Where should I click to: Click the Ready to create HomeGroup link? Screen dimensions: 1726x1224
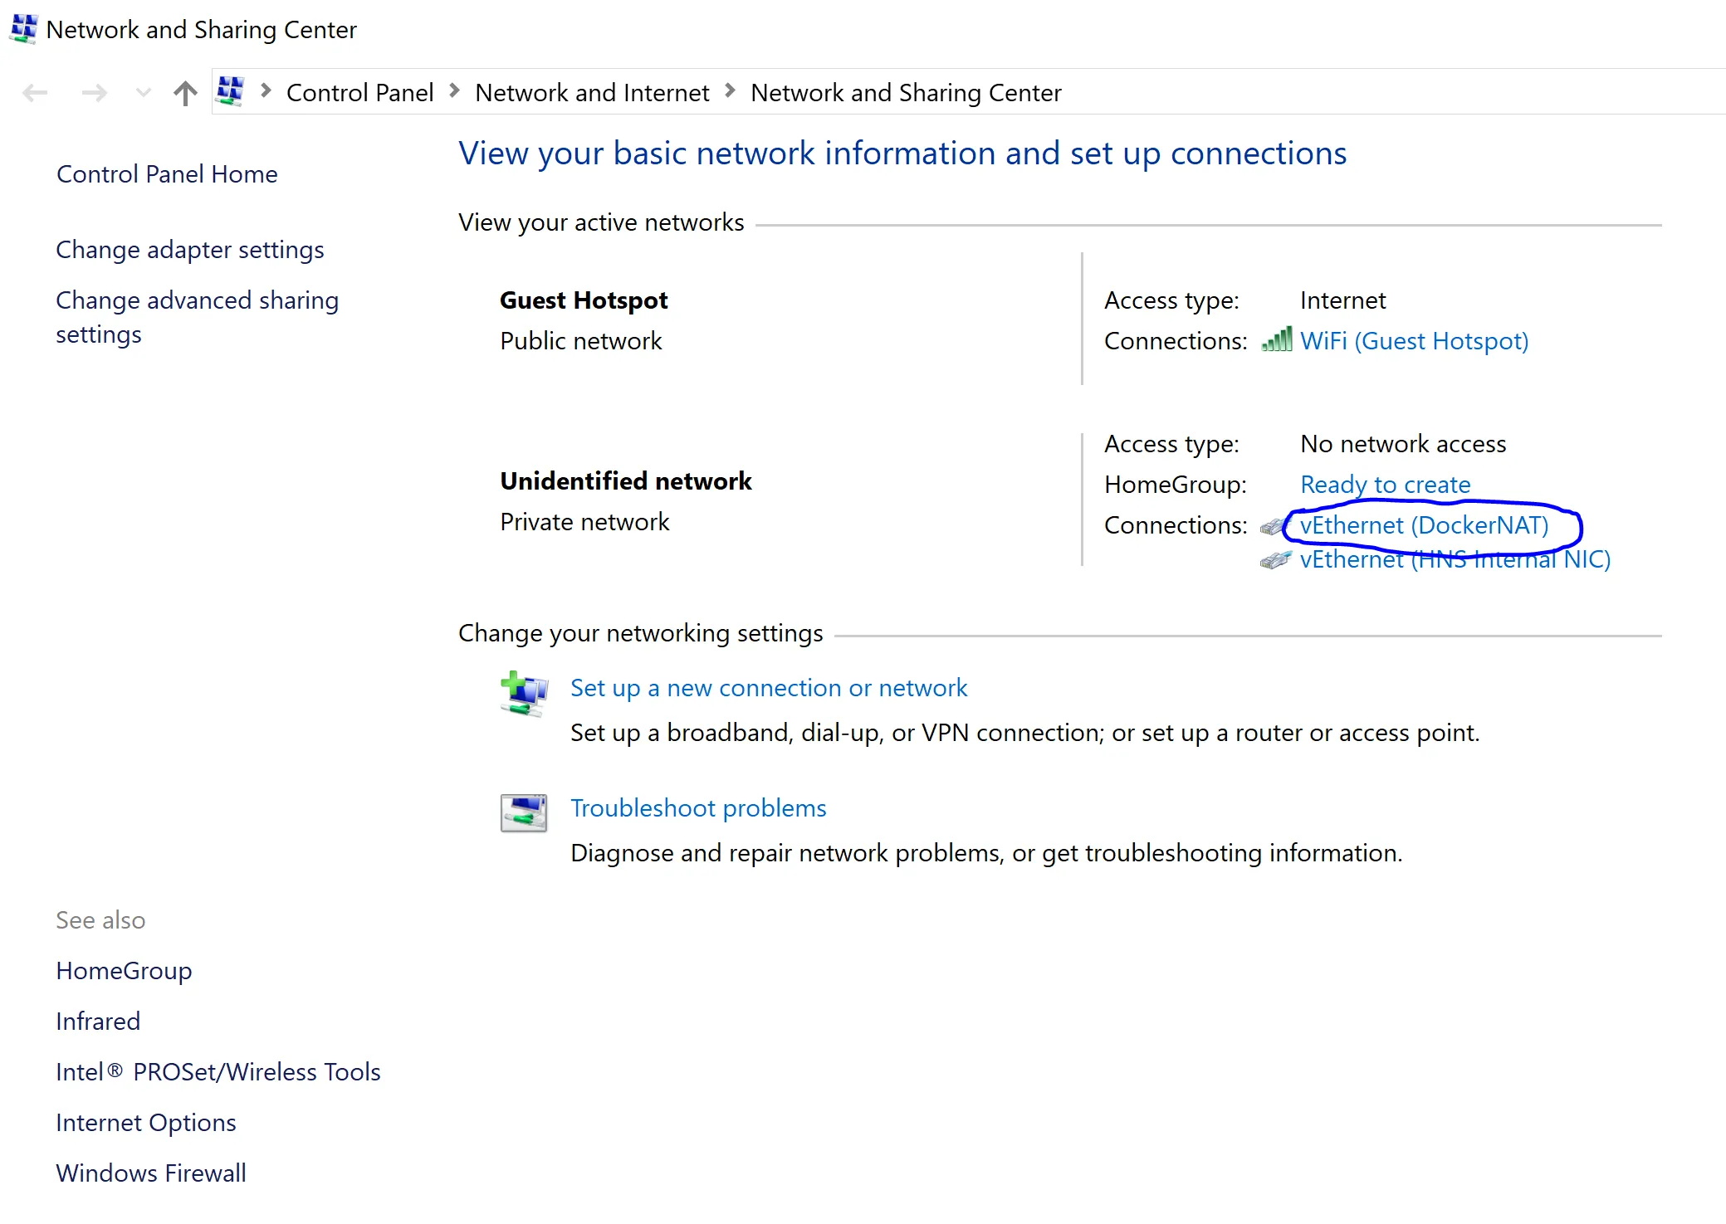click(1385, 485)
